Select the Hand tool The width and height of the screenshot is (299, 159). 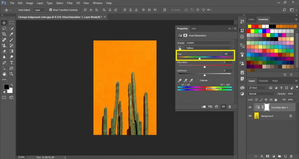point(4,74)
